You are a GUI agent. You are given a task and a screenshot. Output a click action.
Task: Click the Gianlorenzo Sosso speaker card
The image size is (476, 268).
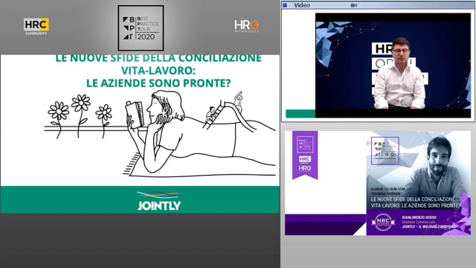point(418,183)
